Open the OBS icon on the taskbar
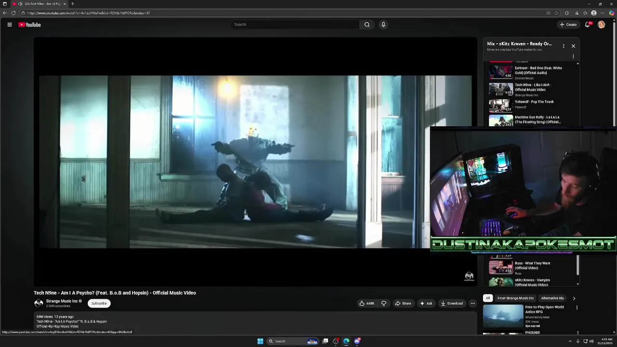This screenshot has width=617, height=347. [x=336, y=341]
